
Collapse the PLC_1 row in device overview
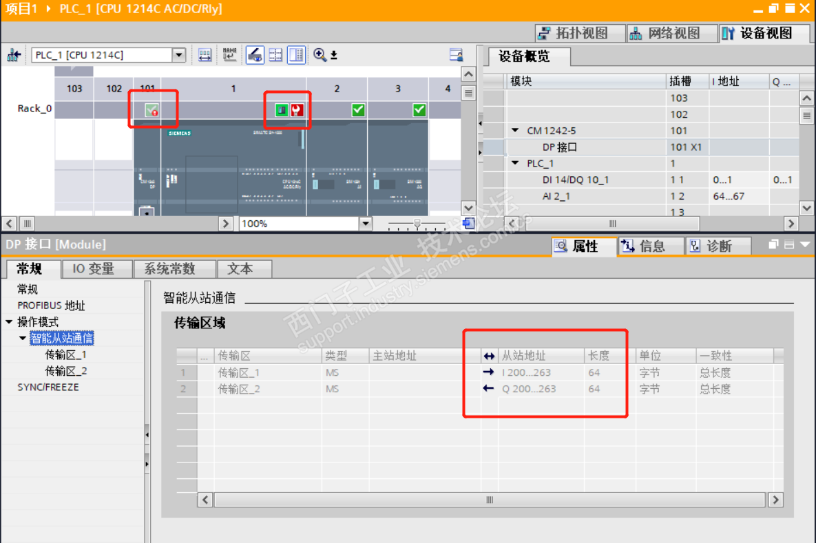pyautogui.click(x=515, y=163)
